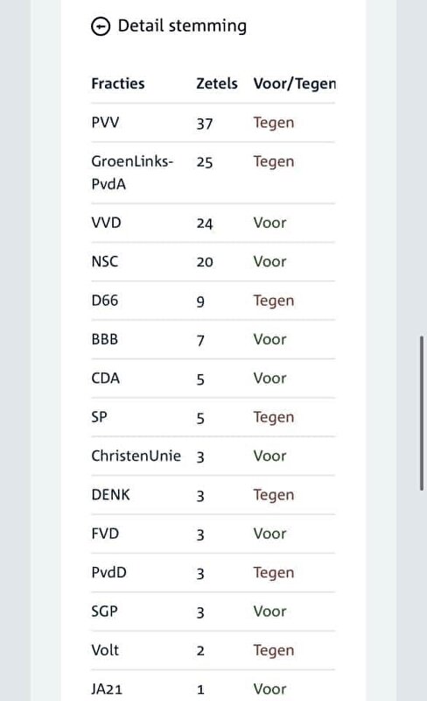This screenshot has width=427, height=701.
Task: Click the Zetels column header
Action: 217,83
